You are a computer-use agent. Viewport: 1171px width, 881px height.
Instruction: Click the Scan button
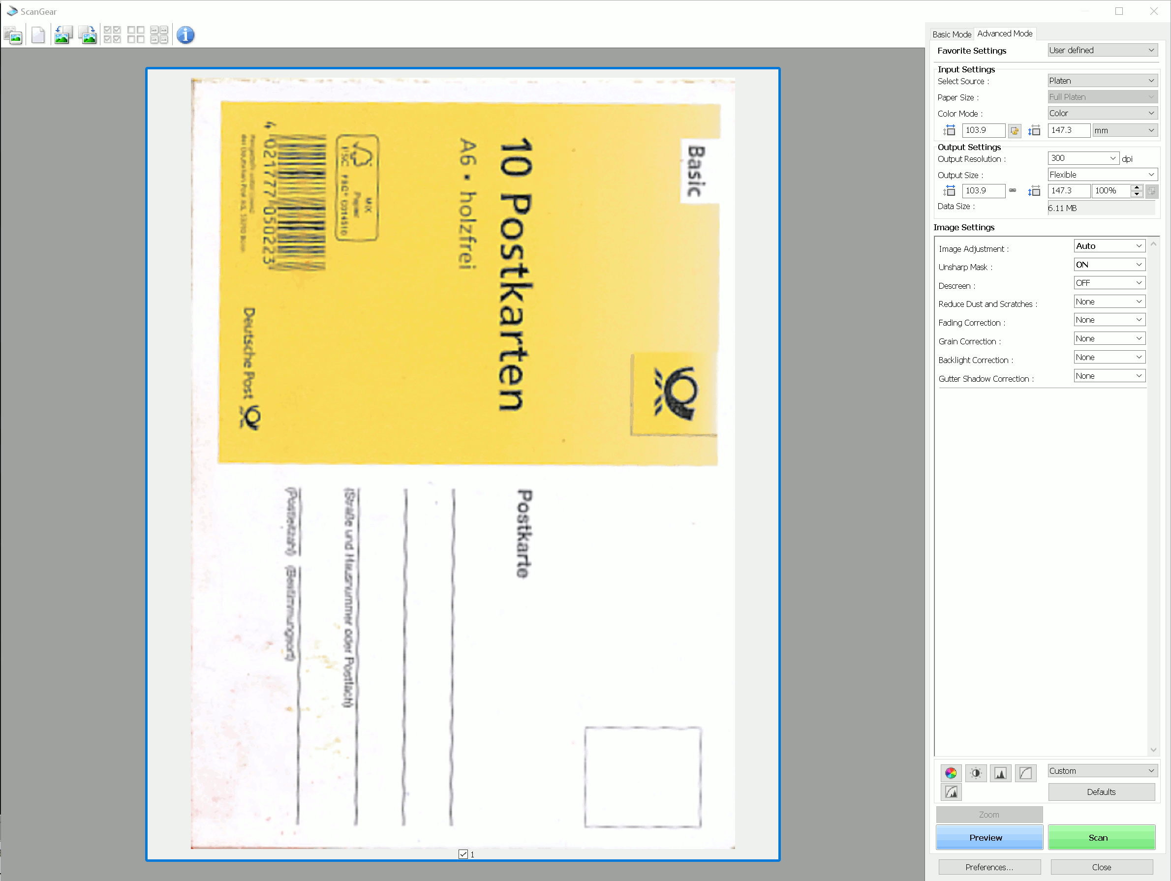pos(1102,838)
